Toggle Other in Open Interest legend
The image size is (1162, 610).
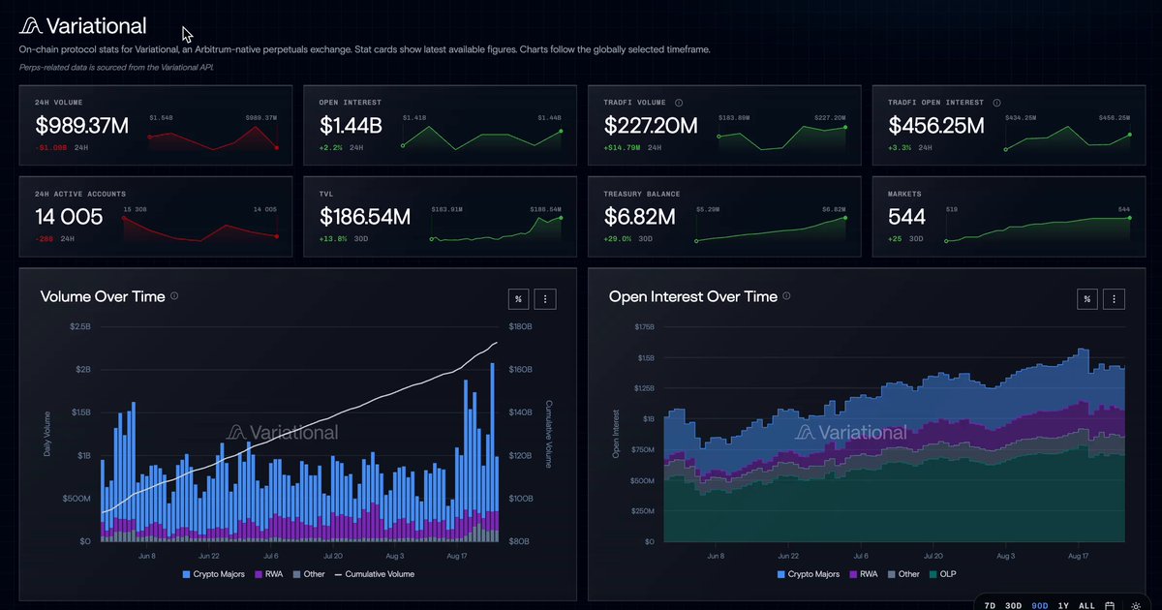pos(902,574)
